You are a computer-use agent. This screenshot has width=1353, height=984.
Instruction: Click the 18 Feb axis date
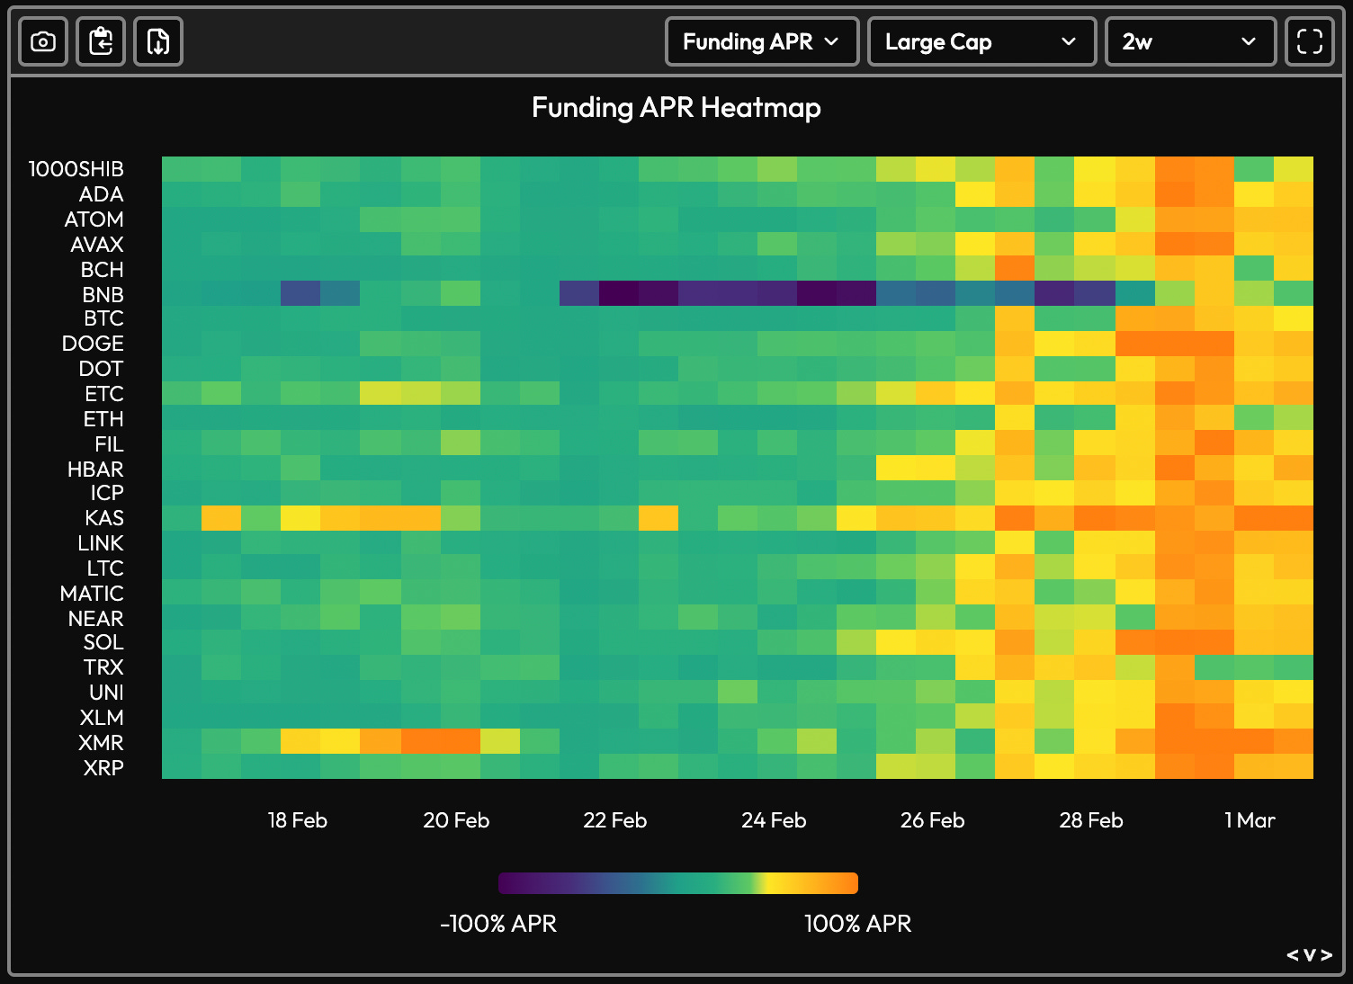298,820
